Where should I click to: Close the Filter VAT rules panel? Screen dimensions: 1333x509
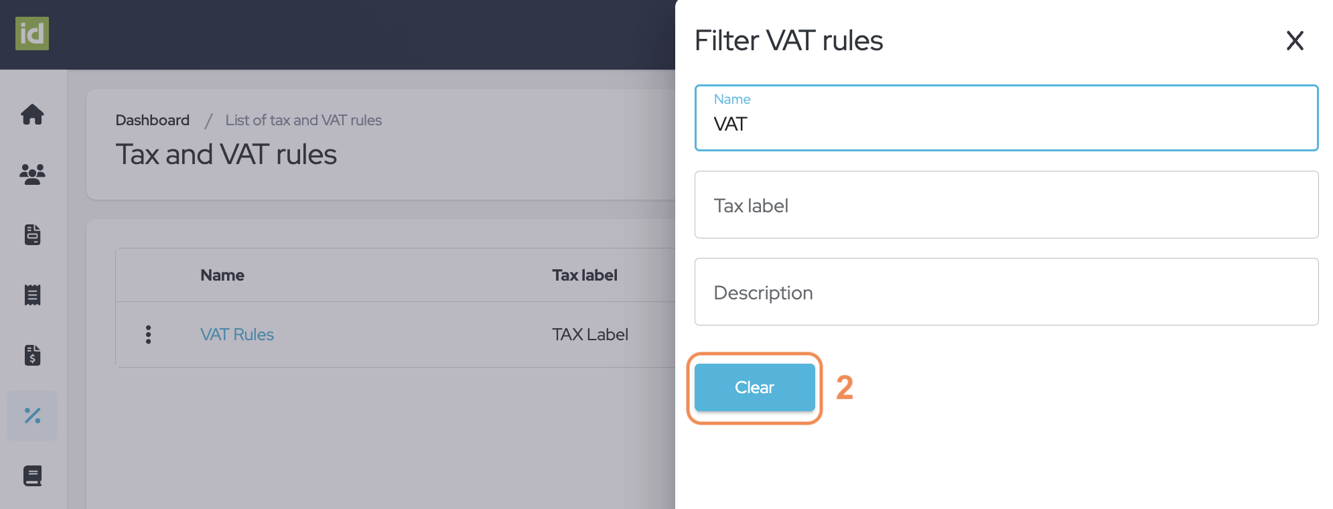(x=1295, y=41)
